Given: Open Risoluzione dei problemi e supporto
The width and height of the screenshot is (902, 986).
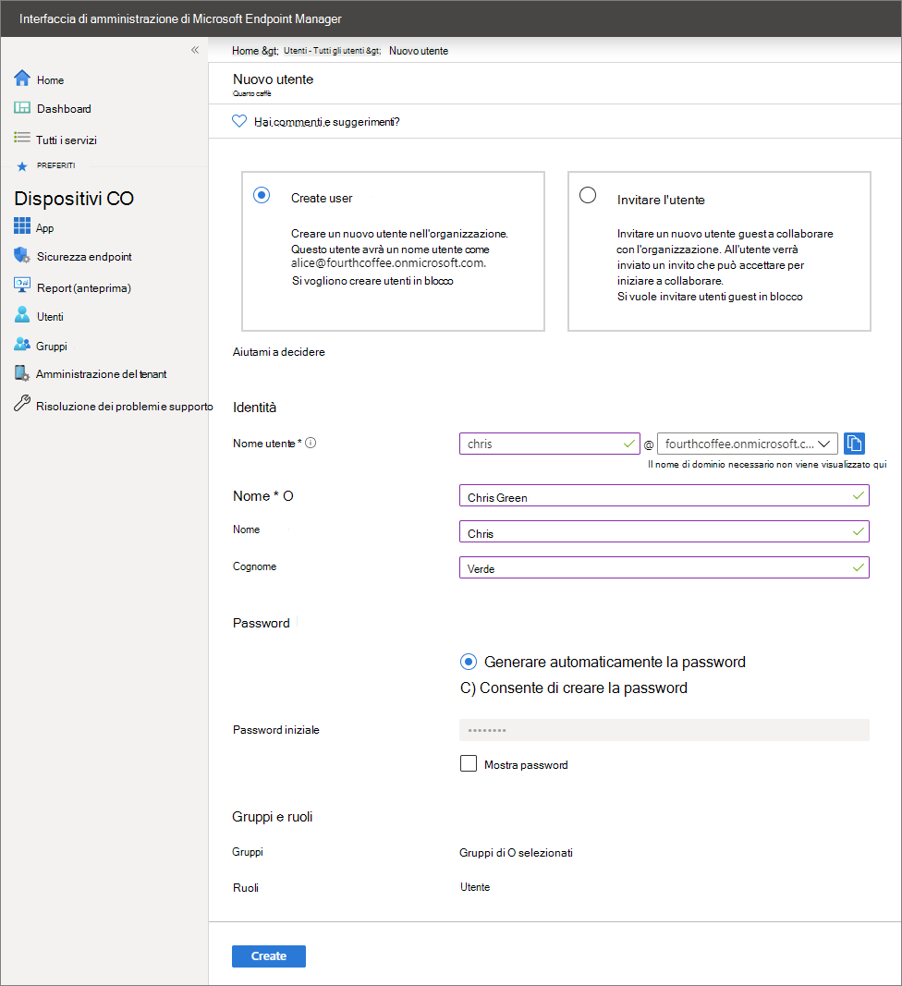Looking at the screenshot, I should [x=125, y=407].
